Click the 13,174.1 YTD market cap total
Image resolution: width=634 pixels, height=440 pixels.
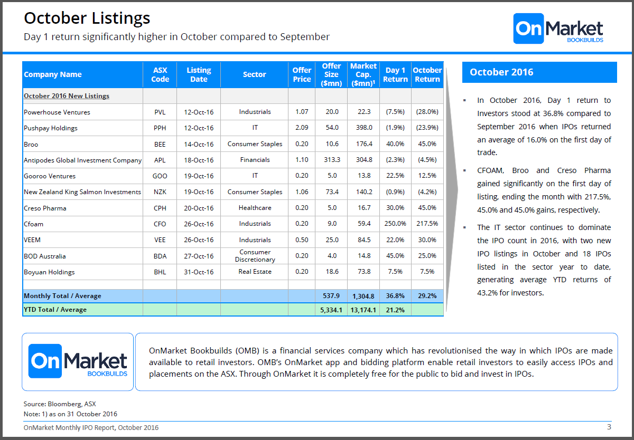(x=363, y=310)
